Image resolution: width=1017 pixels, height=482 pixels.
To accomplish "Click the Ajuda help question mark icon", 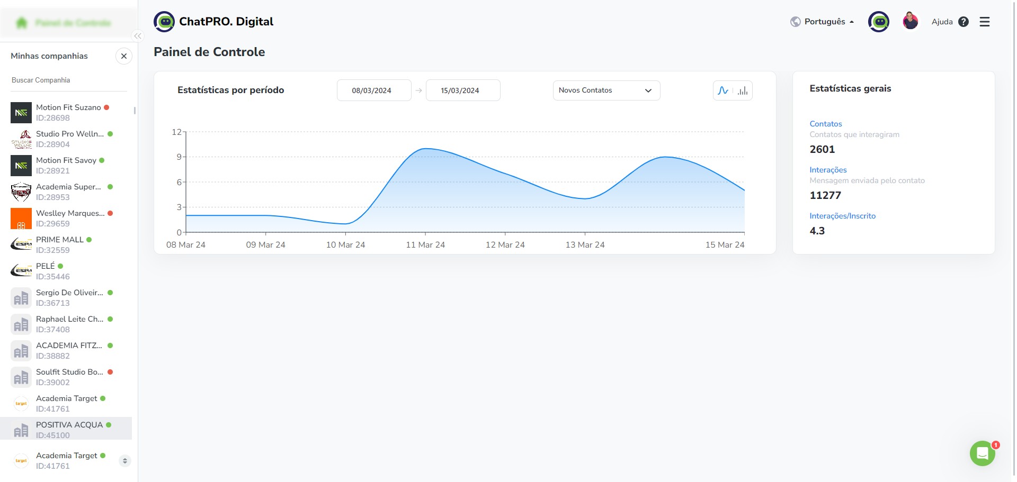I will tap(964, 22).
